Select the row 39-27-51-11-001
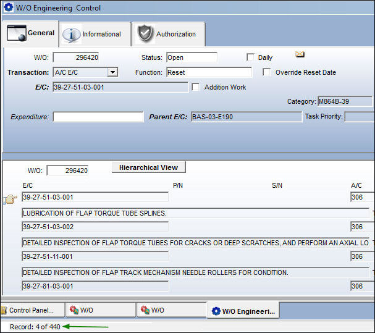 [x=95, y=256]
